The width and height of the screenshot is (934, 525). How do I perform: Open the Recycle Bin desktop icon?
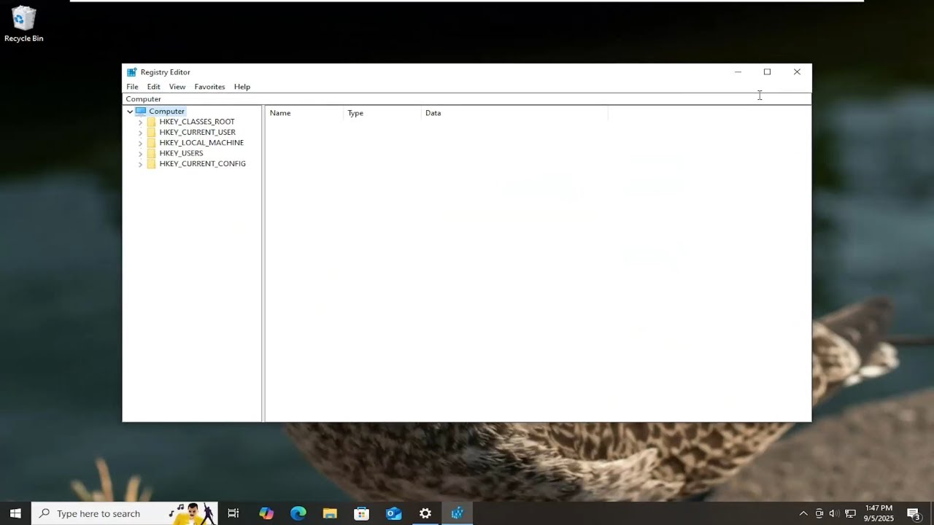[x=23, y=24]
